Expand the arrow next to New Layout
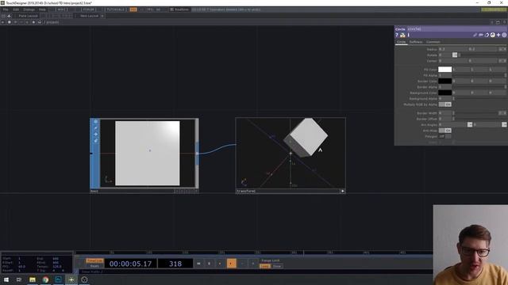 102,16
